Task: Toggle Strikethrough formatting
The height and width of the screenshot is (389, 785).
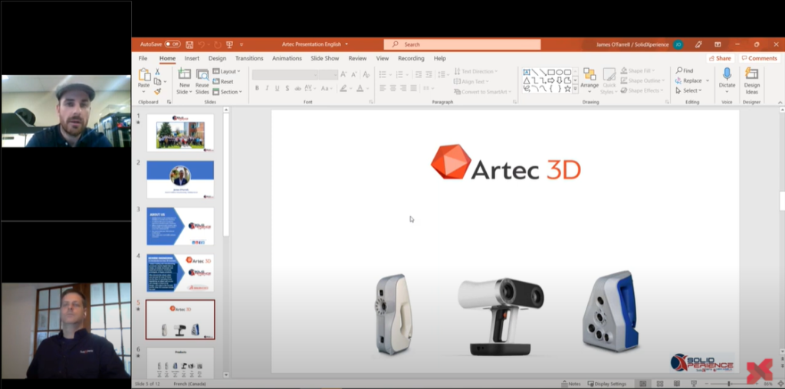Action: [x=298, y=89]
